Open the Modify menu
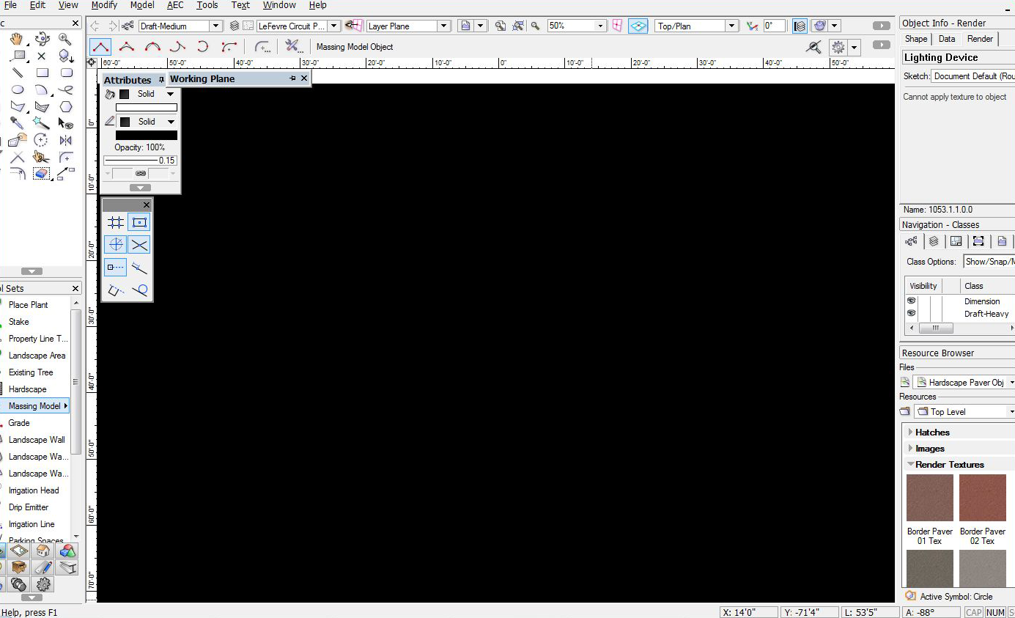 [104, 5]
